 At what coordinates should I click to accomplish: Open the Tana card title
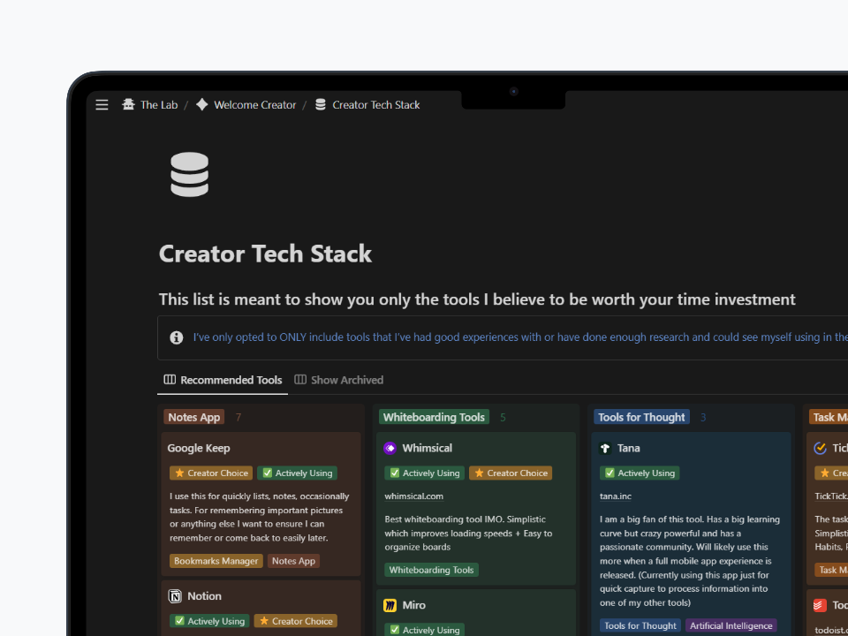(628, 449)
